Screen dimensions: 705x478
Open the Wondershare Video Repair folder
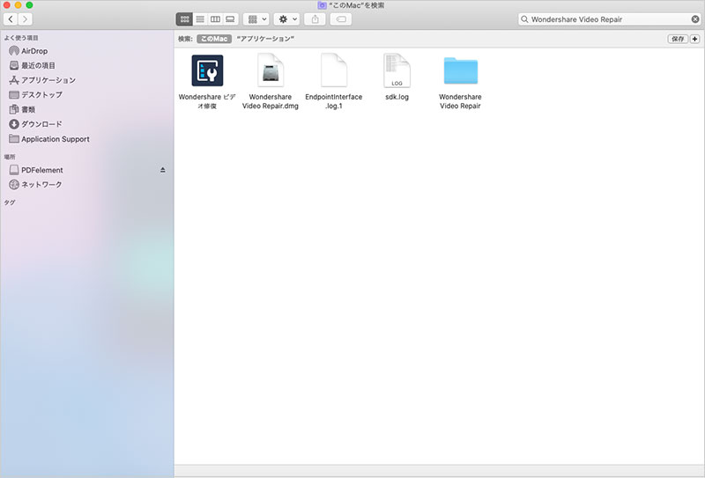(460, 71)
